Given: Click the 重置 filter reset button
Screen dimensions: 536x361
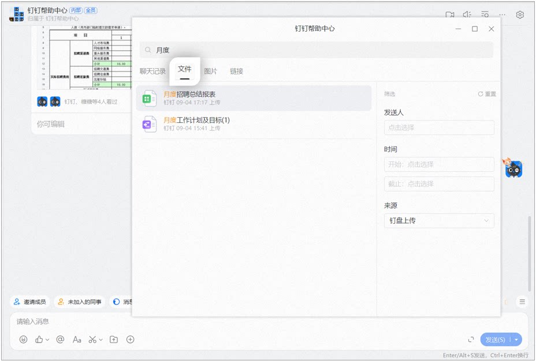Looking at the screenshot, I should (x=487, y=94).
